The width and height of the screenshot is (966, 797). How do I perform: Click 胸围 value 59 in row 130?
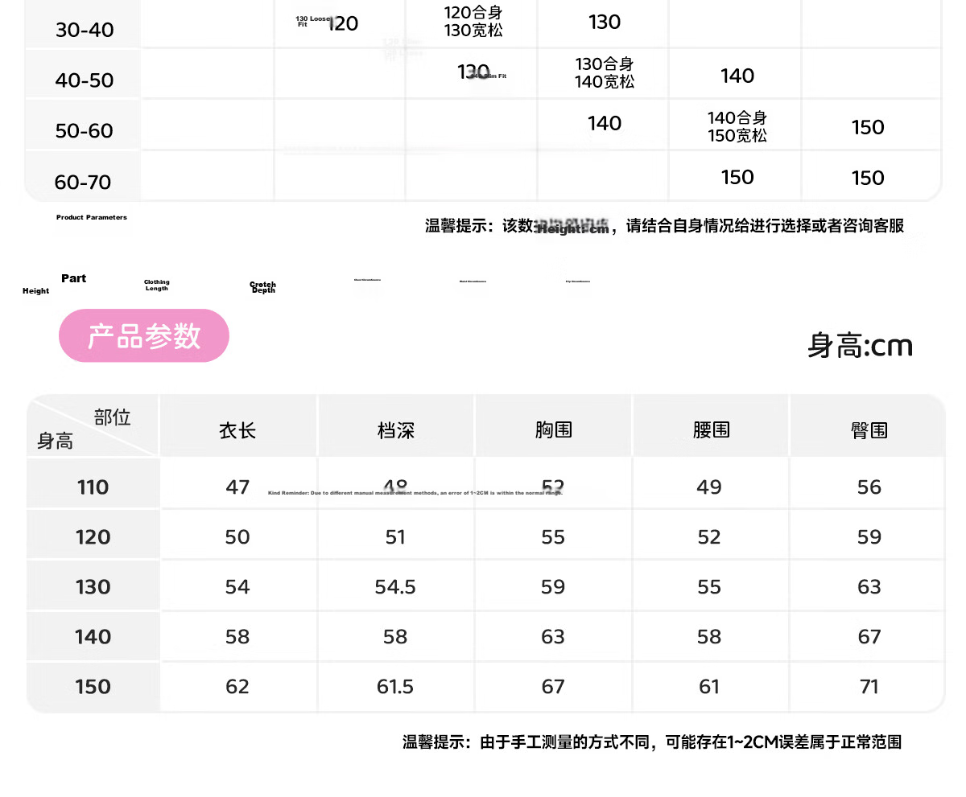[x=553, y=587]
